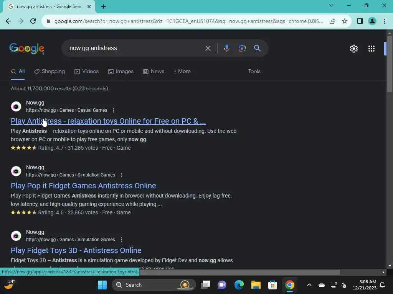Click the taskbar Search box
This screenshot has width=393, height=294.
[x=154, y=285]
